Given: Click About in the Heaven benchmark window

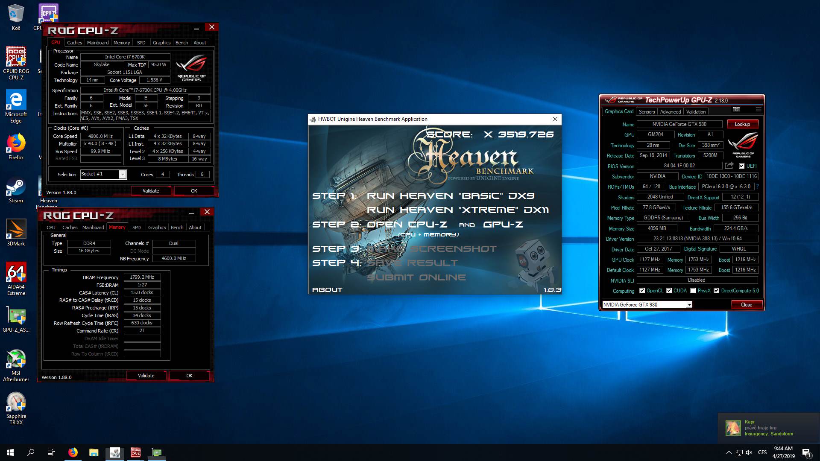Looking at the screenshot, I should pos(327,290).
